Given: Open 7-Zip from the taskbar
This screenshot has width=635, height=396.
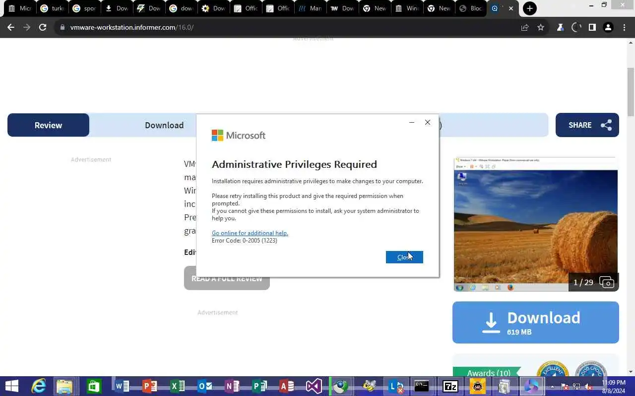Looking at the screenshot, I should tap(450, 386).
